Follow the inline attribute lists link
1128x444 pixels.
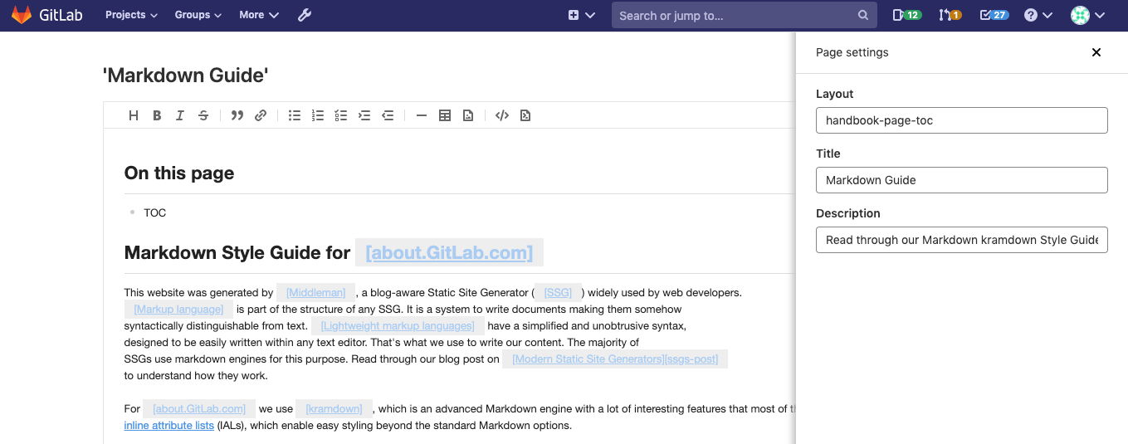click(x=168, y=426)
